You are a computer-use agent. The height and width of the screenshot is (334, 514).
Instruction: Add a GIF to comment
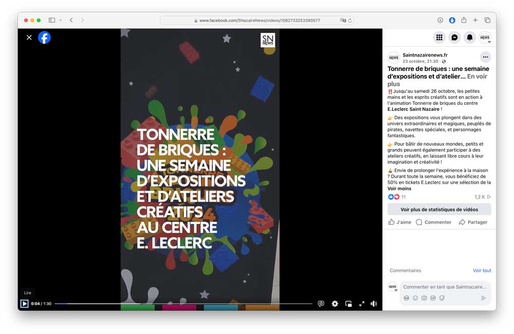point(433,298)
